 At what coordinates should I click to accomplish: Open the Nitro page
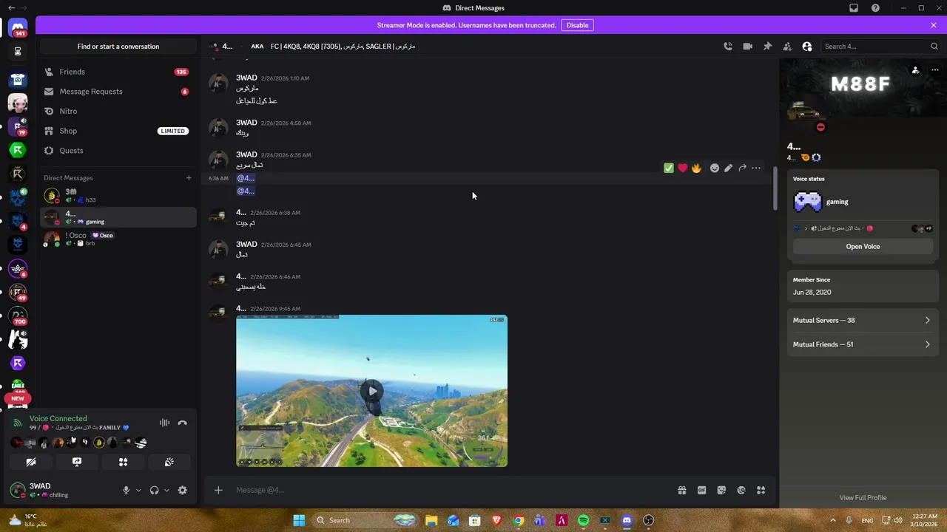pos(118,111)
